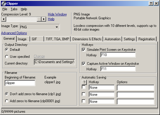Viewport: 160px width, 115px height.
Task: Enable the third Automatic Saving checkbox
Action: (84, 101)
